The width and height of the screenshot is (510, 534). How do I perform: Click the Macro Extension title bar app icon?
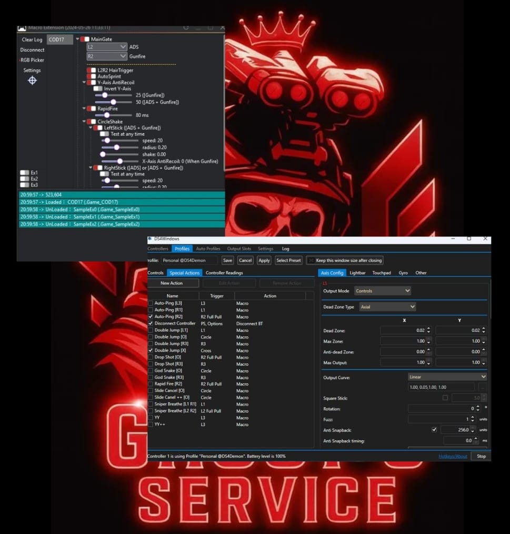22,28
